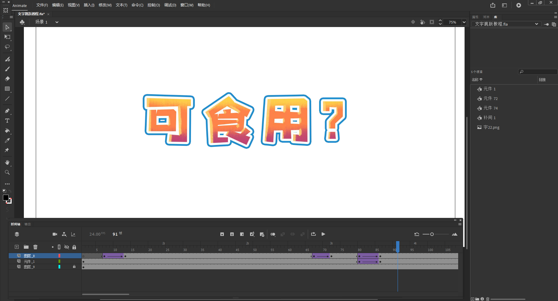
Task: Select the Eraser tool
Action: [7, 79]
